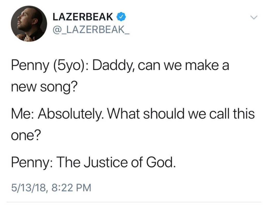The width and height of the screenshot is (265, 207).
Task: Click the 8:22 PM time in timestamp
Action: 72,188
